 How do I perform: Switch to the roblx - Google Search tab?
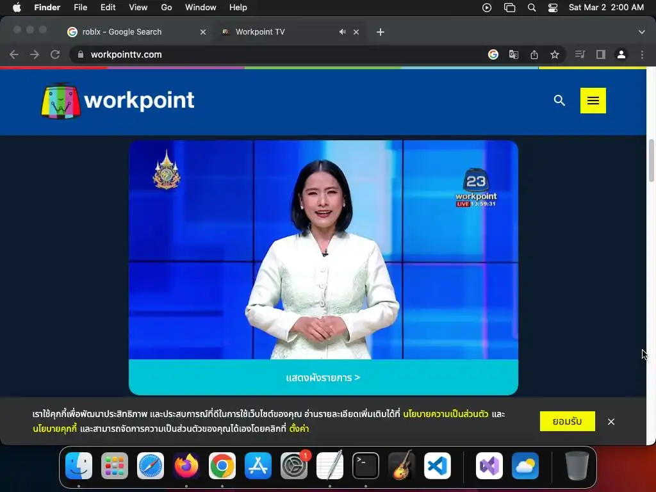[121, 32]
